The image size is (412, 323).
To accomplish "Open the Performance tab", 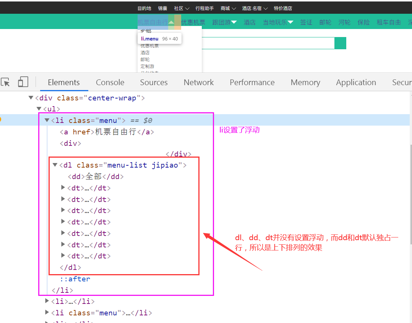I will click(252, 82).
